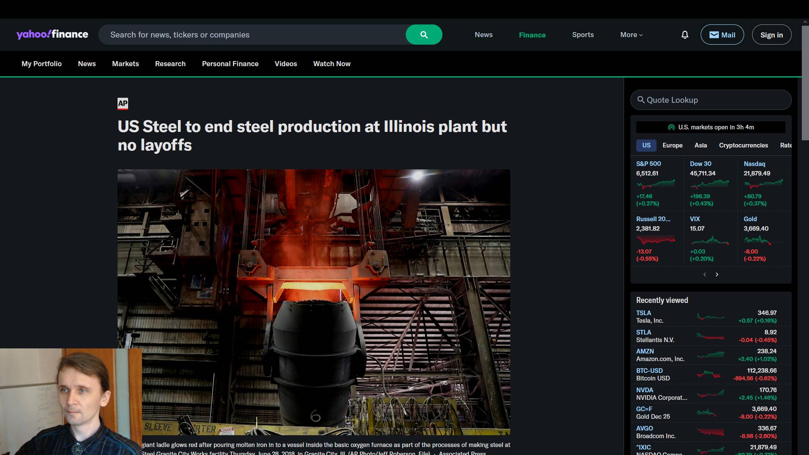Click the green search magnifier button
The height and width of the screenshot is (455, 809).
[424, 35]
